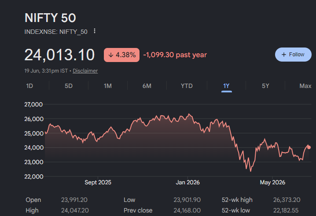The image size is (316, 216).
Task: Select the Max time range tab
Action: pos(305,86)
